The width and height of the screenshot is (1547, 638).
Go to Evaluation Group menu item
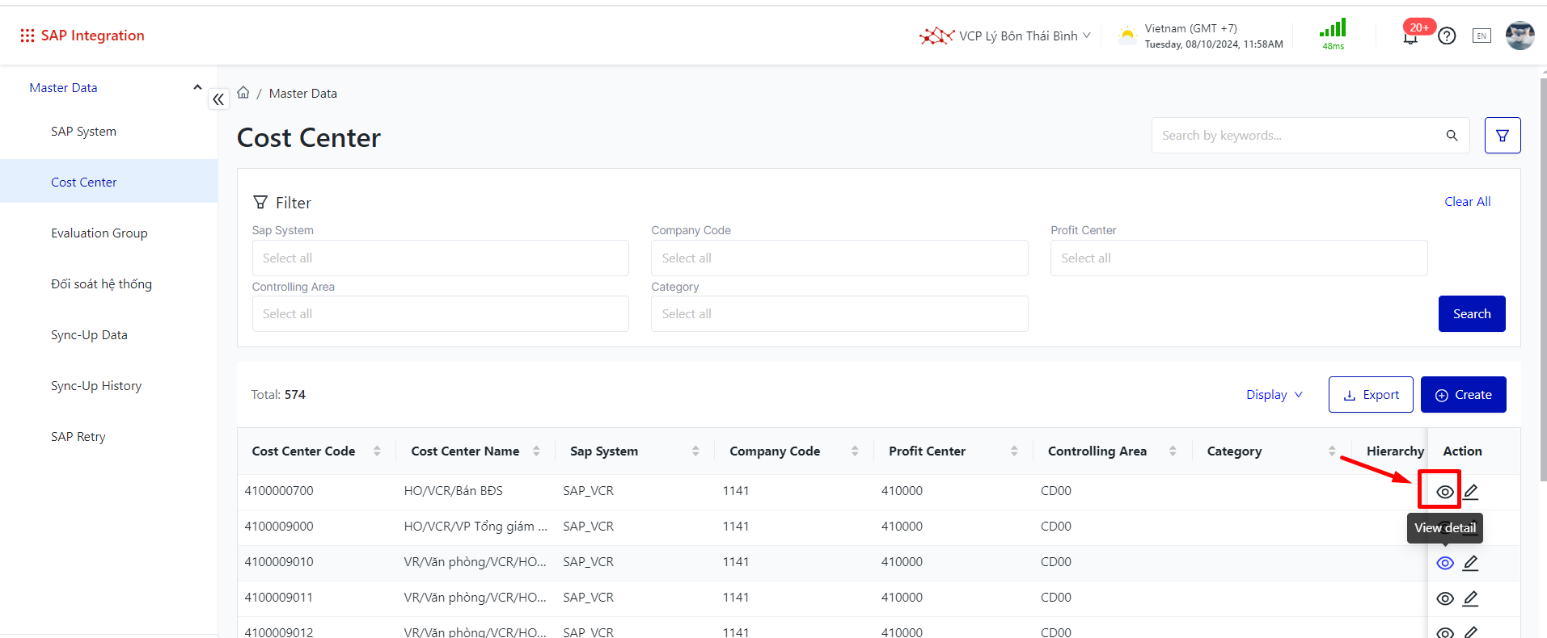point(99,233)
